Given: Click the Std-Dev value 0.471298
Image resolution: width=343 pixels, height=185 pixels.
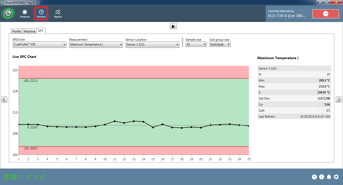Looking at the screenshot, I should pyautogui.click(x=324, y=99).
